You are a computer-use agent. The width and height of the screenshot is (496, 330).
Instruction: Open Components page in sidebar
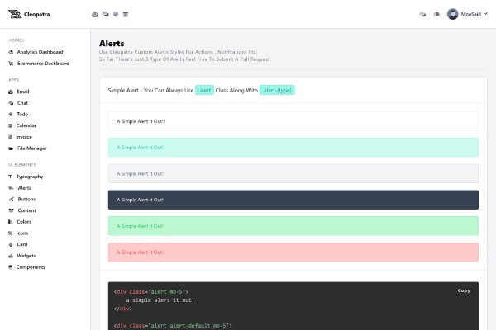pyautogui.click(x=31, y=267)
